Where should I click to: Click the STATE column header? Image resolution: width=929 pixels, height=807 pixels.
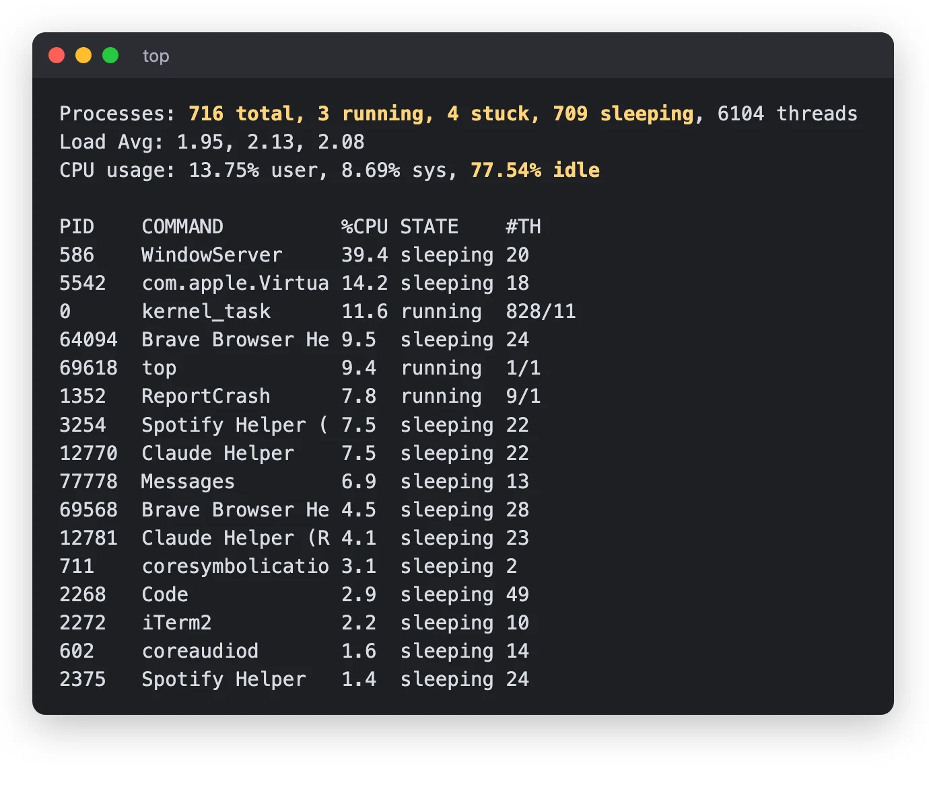(x=429, y=227)
